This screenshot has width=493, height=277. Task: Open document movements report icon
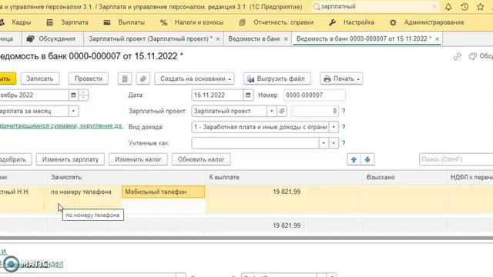[x=125, y=78]
